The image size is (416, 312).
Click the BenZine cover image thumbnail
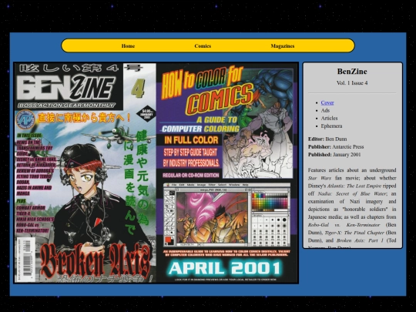coord(86,173)
